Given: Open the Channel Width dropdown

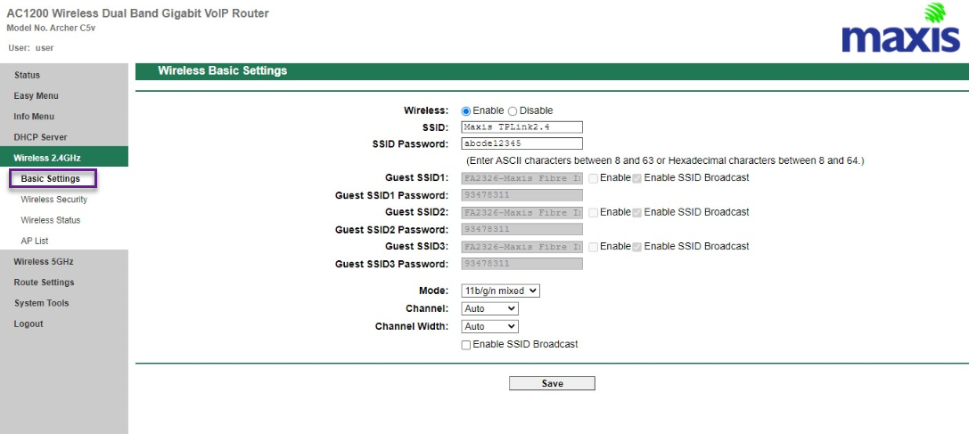Looking at the screenshot, I should click(x=489, y=326).
